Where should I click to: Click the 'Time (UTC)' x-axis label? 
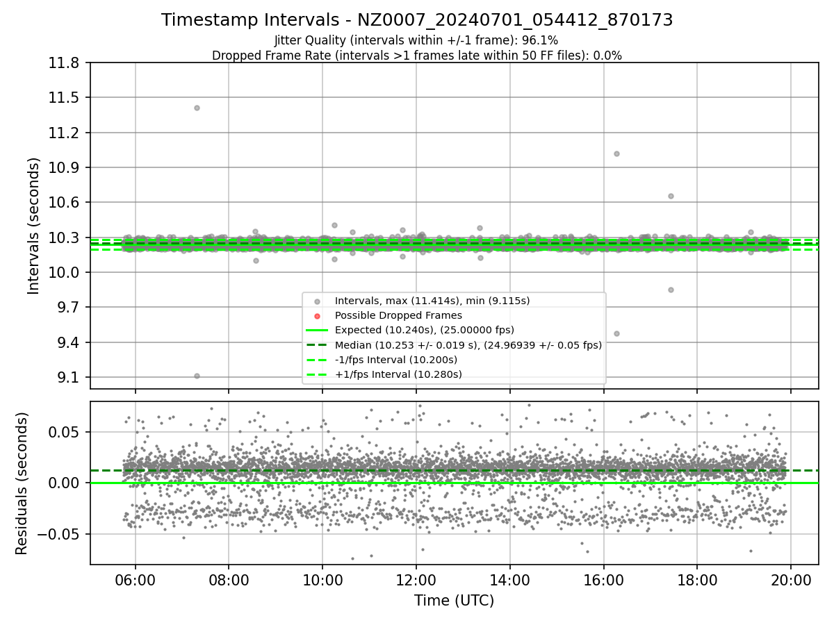[455, 601]
